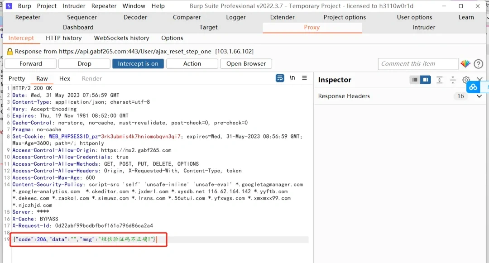
Task: Click the Pragma: no-cache header line
Action: click(x=37, y=129)
